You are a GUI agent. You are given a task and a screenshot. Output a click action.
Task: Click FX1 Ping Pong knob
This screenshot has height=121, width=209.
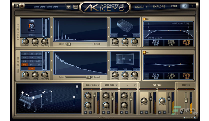45,41
